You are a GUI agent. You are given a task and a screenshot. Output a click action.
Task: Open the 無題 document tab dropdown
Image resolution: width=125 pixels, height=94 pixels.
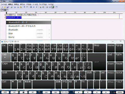tap(4, 10)
